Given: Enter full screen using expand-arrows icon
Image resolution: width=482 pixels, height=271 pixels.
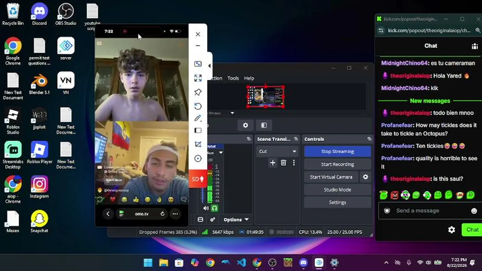Looking at the screenshot, I should (x=198, y=78).
